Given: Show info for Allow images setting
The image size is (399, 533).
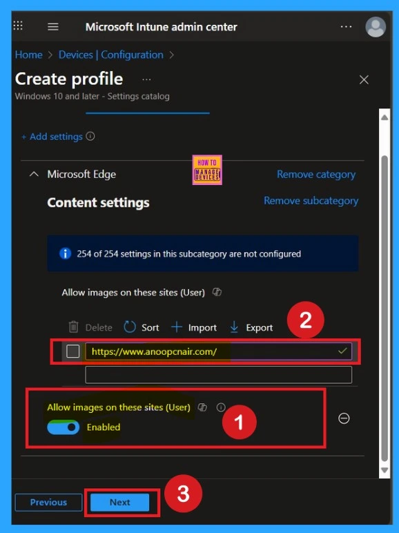Looking at the screenshot, I should click(x=221, y=407).
